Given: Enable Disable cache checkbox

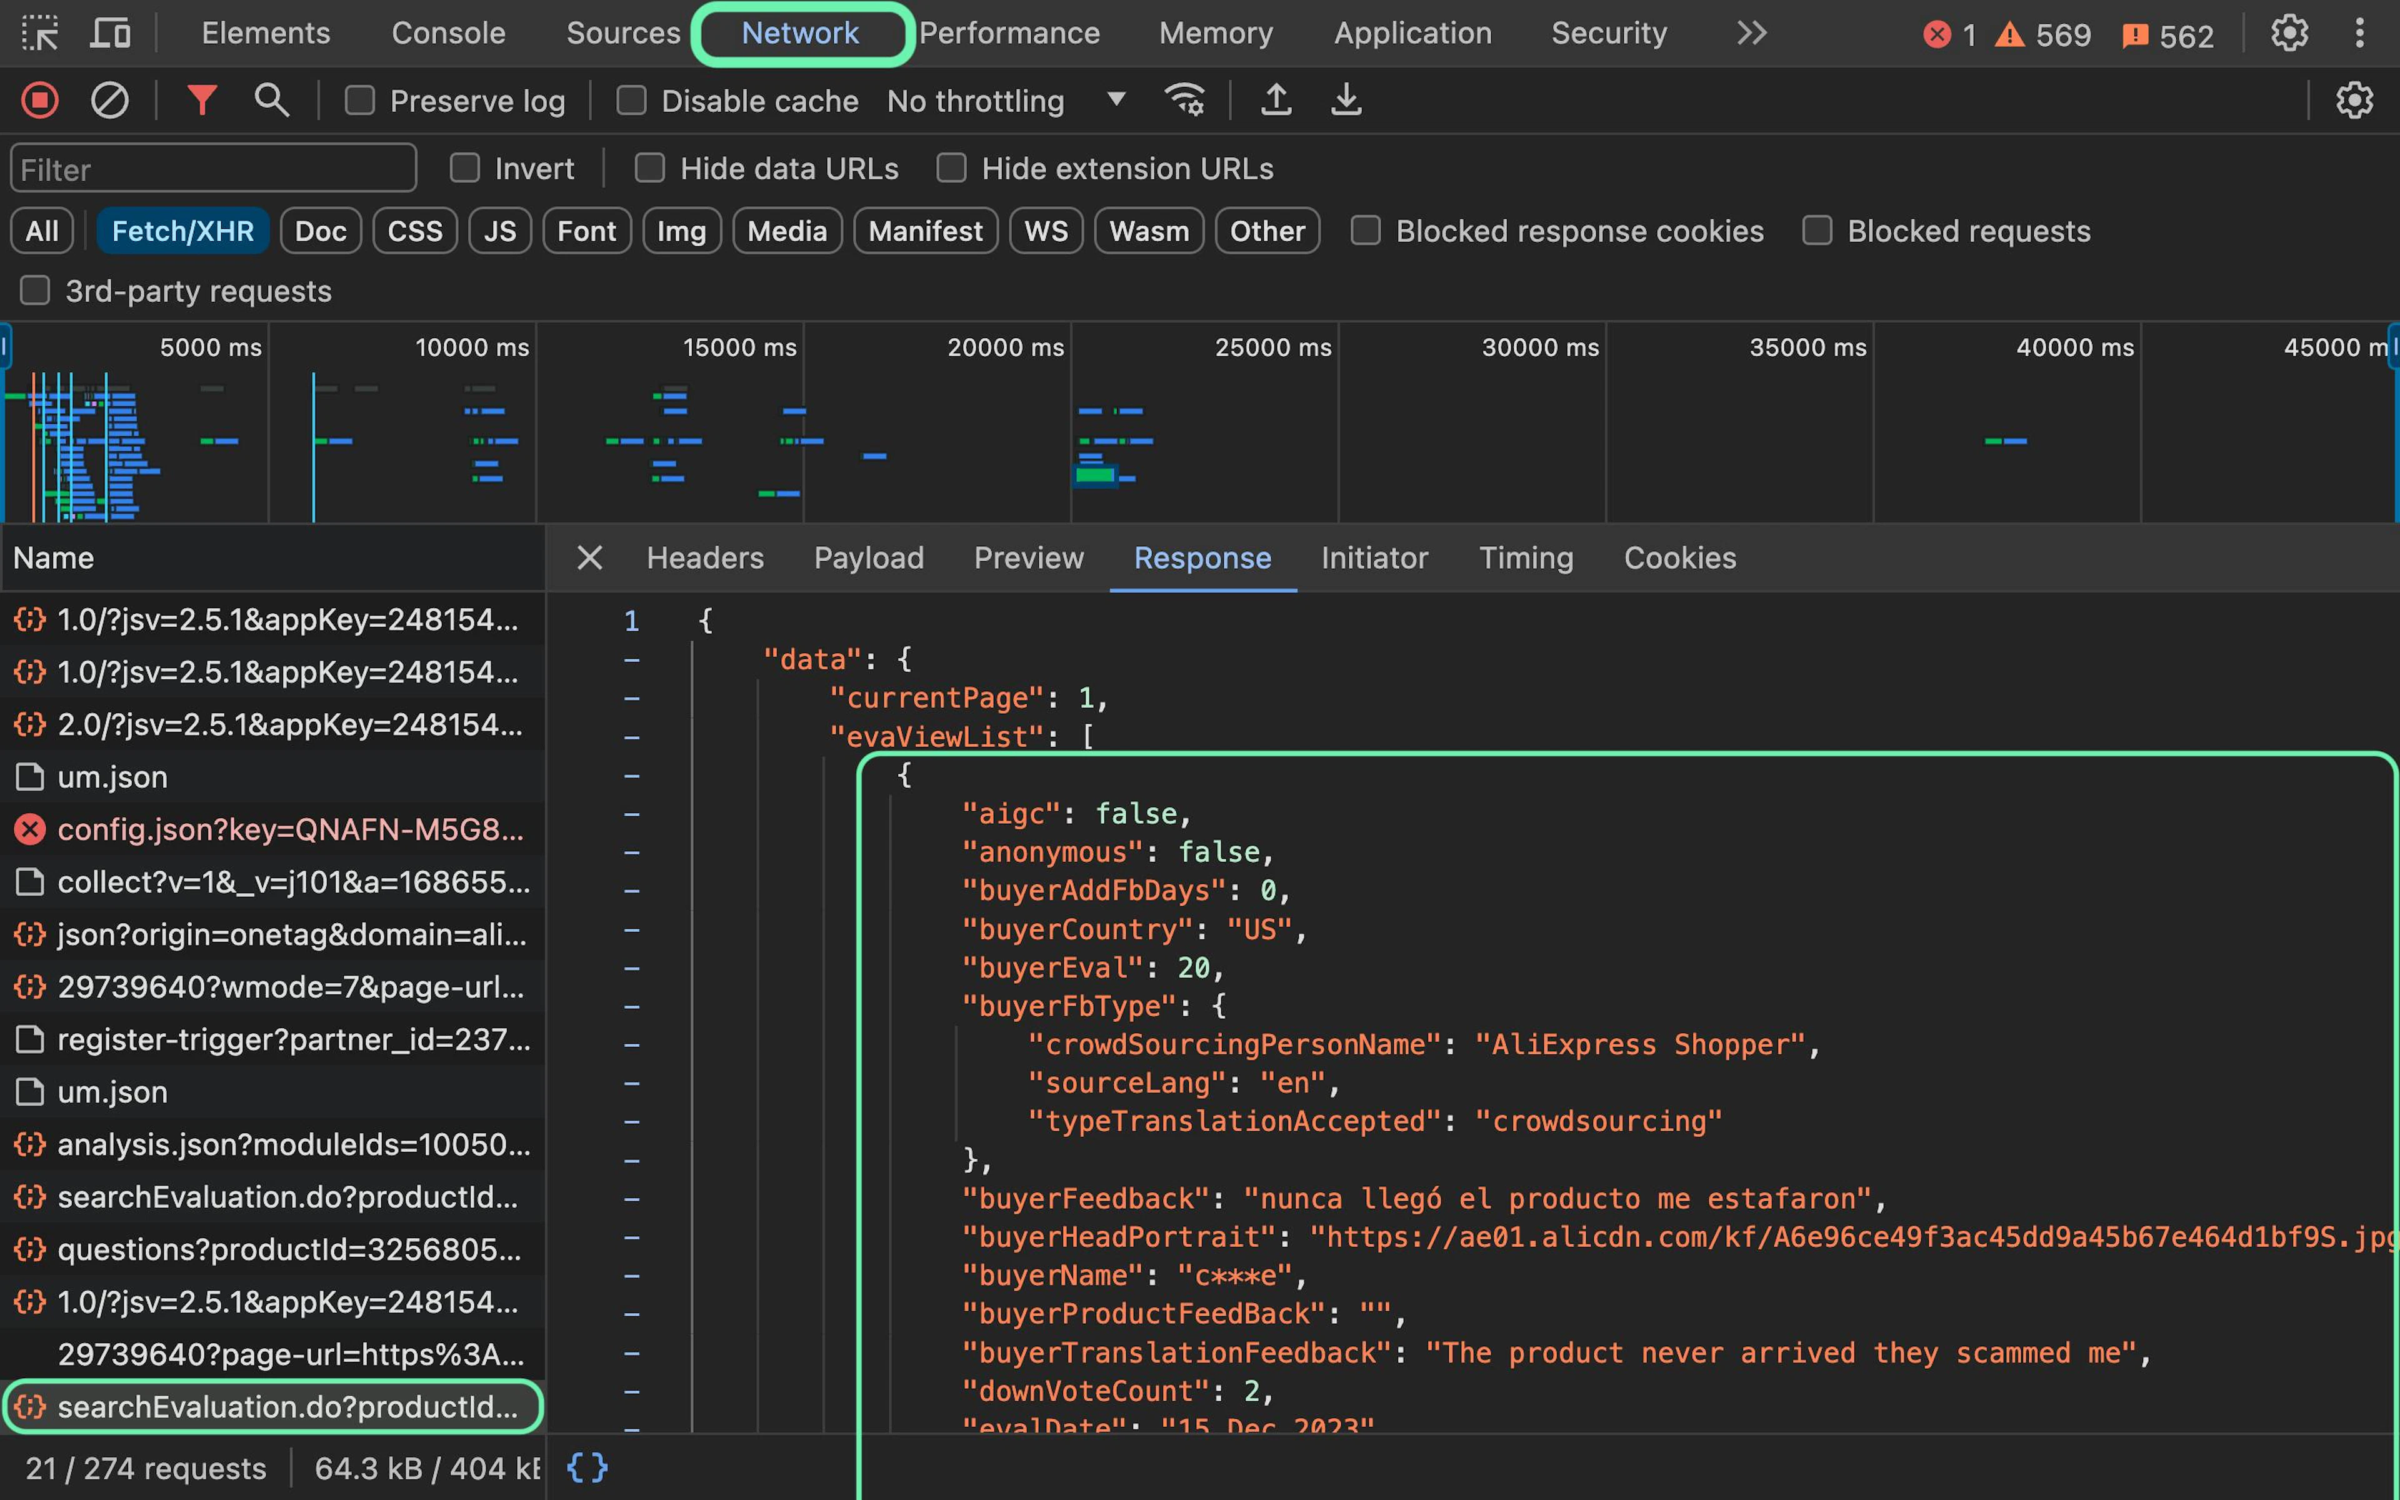Looking at the screenshot, I should tap(631, 100).
